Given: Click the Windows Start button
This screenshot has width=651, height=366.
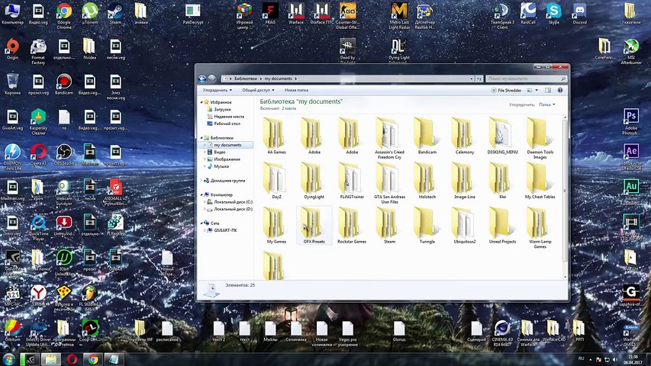Looking at the screenshot, I should [x=9, y=359].
